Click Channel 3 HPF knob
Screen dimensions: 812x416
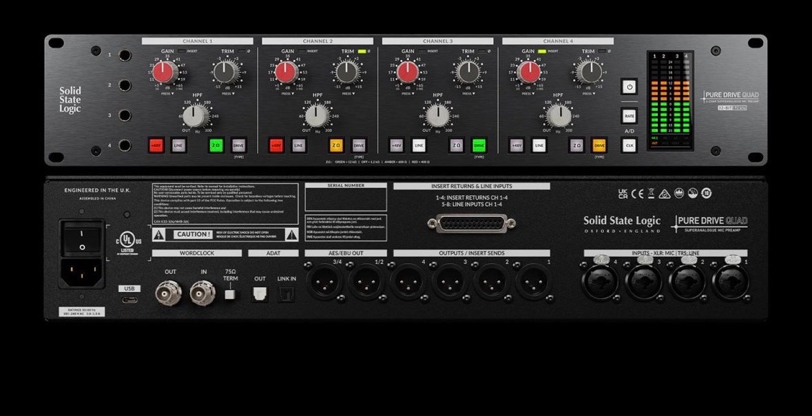coord(437,116)
